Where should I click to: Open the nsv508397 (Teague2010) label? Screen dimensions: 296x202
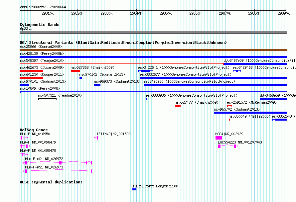point(42,60)
